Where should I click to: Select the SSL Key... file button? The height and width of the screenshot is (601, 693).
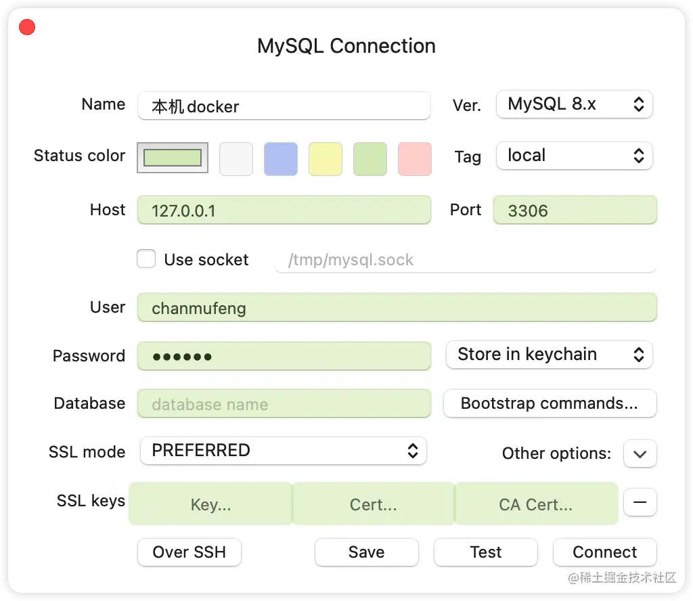pos(210,504)
